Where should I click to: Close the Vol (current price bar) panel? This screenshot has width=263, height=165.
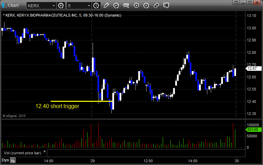pyautogui.click(x=45, y=152)
